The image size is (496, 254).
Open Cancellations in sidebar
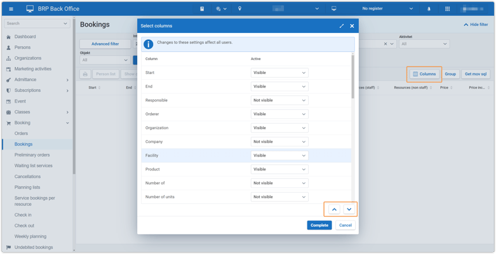click(27, 176)
